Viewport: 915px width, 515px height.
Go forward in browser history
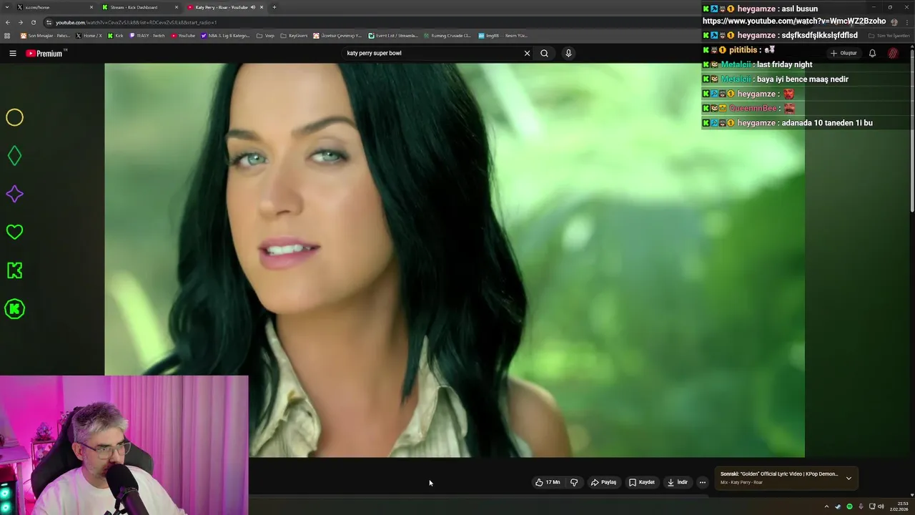[20, 22]
